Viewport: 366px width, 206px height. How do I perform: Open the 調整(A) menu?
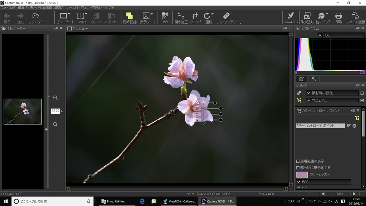click(x=59, y=8)
